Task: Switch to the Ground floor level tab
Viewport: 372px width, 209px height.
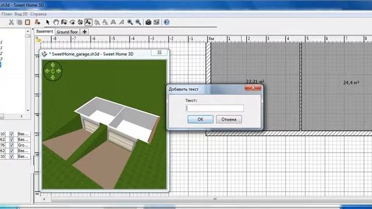Action: 67,32
